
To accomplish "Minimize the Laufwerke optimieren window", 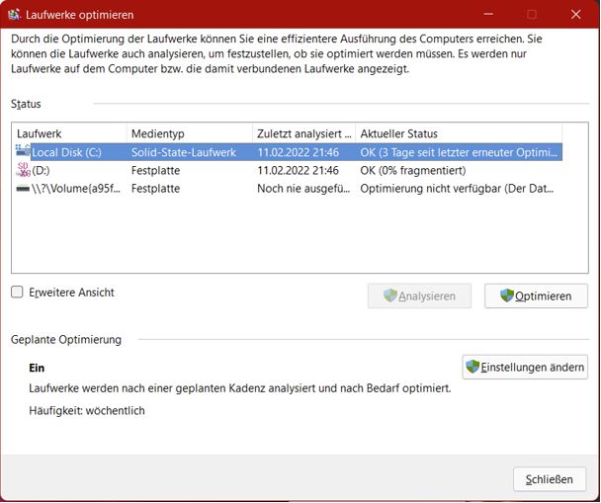I will 487,15.
